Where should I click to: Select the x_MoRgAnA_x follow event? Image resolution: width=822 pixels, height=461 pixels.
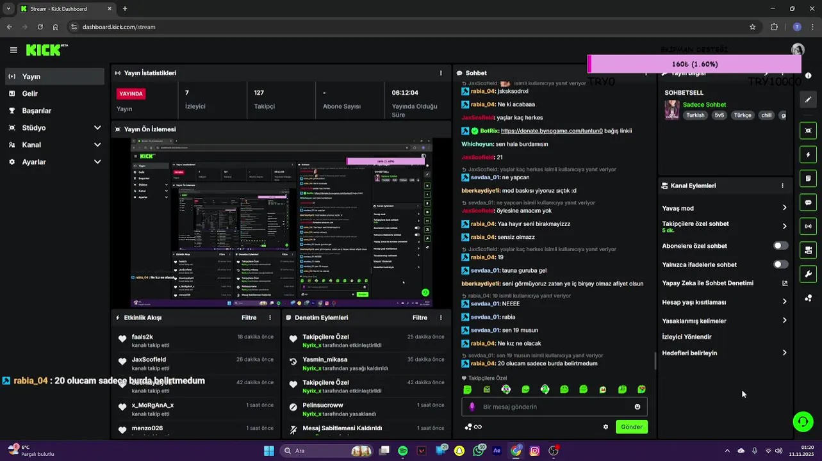[x=195, y=408]
